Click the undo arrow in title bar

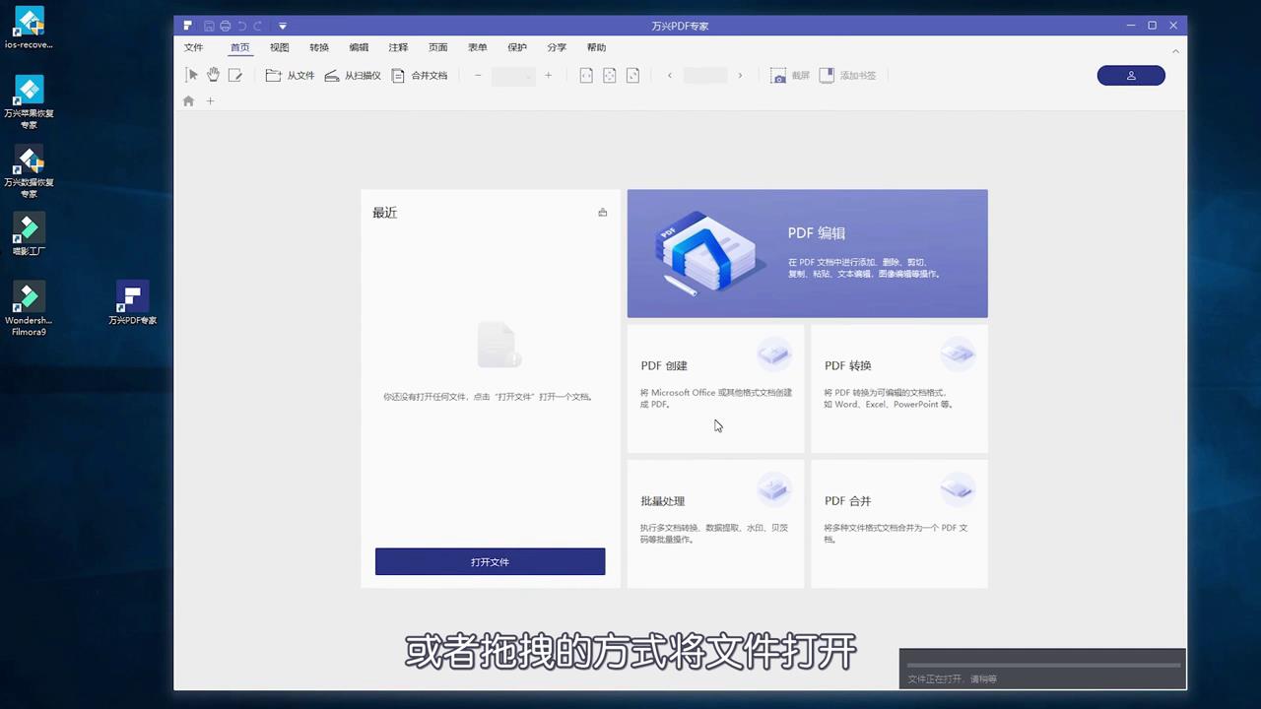click(x=241, y=26)
